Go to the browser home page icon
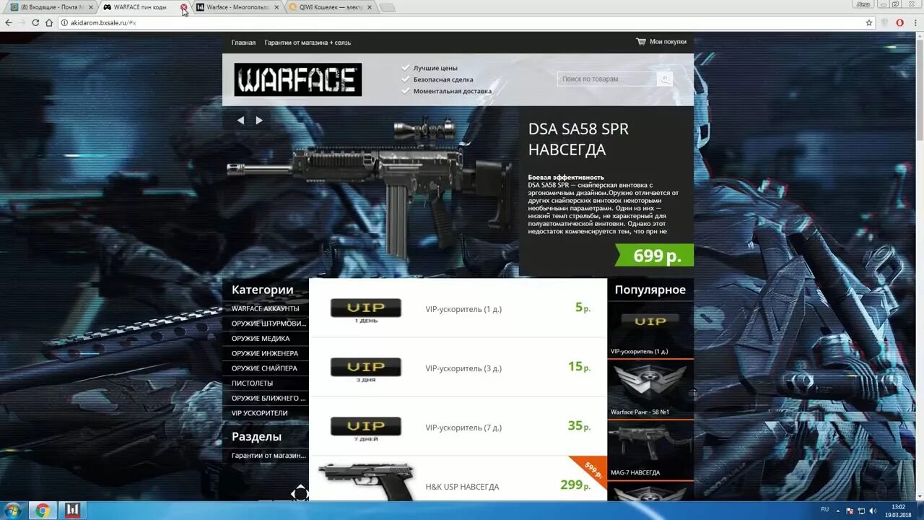924x520 pixels. coord(49,22)
